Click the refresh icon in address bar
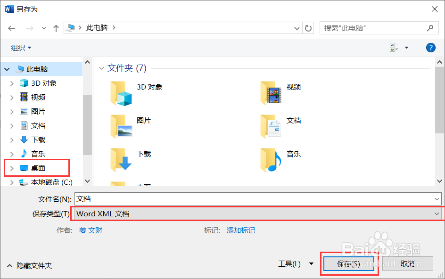The height and width of the screenshot is (279, 445). coord(308,28)
